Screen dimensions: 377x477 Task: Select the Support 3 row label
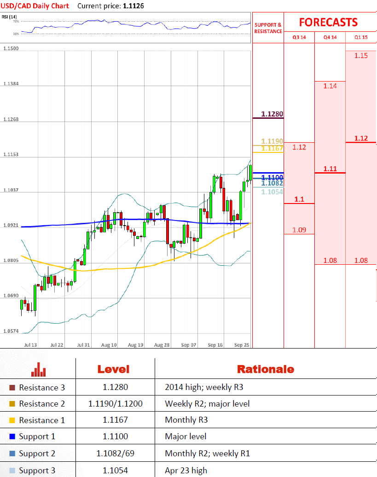[37, 471]
